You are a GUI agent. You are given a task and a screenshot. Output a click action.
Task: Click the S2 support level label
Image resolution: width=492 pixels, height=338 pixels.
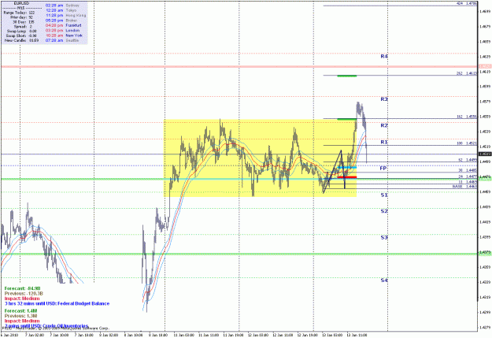(384, 211)
